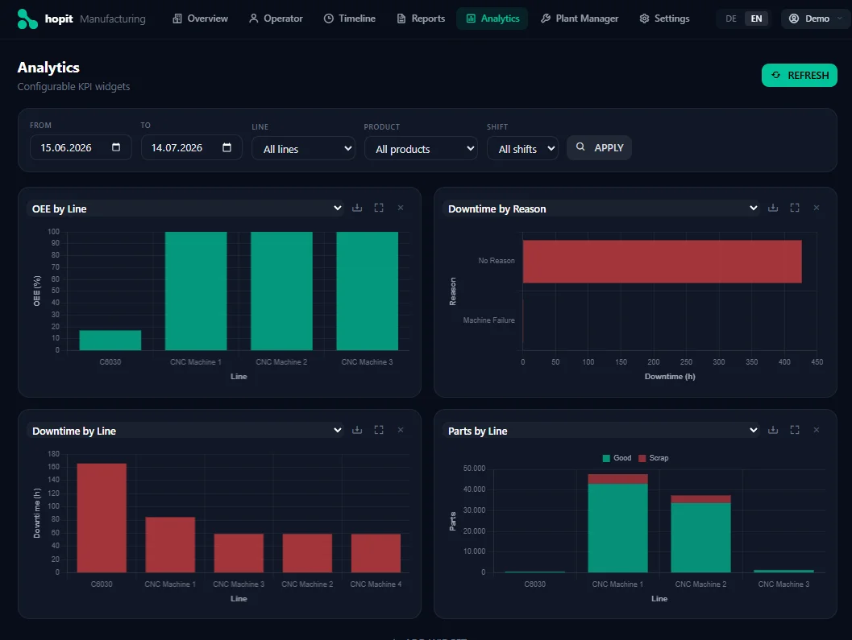Click the CNC Machine 1 OEE bar
852x640 pixels.
point(196,291)
